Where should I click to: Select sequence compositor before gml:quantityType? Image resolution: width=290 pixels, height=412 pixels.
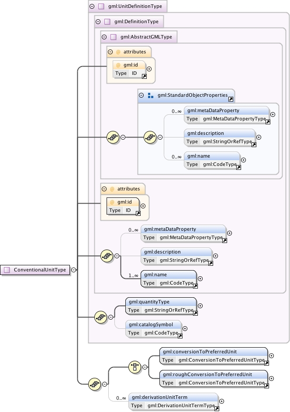101,317
